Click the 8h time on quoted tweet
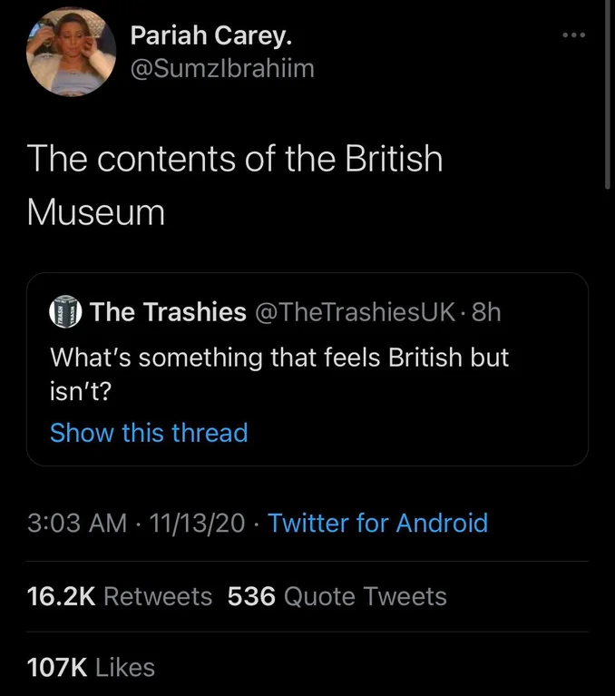Screen dimensions: 615x696 tap(486, 311)
